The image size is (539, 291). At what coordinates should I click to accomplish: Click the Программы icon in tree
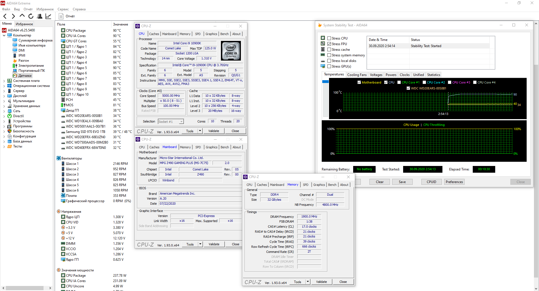[10, 126]
